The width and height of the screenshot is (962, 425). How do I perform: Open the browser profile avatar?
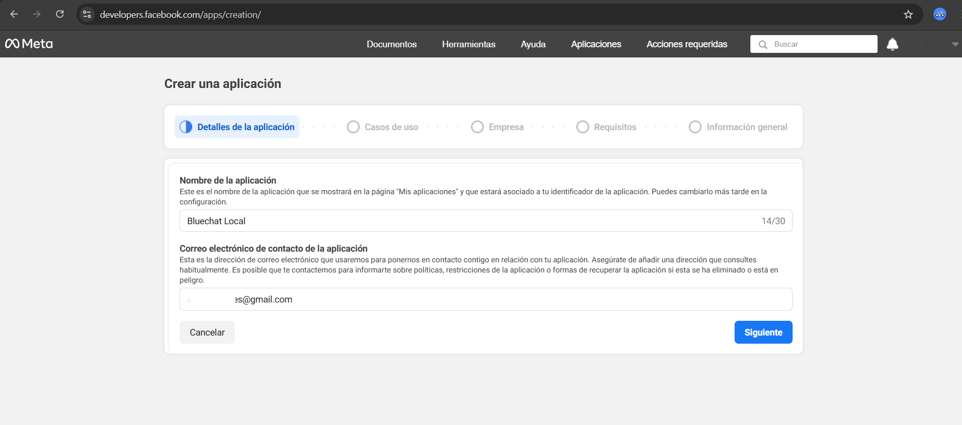coord(939,14)
